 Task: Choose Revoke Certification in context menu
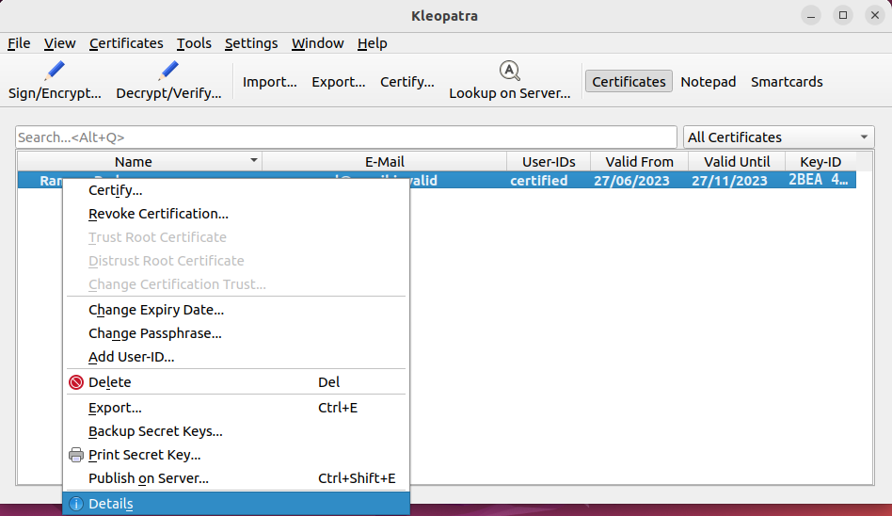tap(235, 214)
